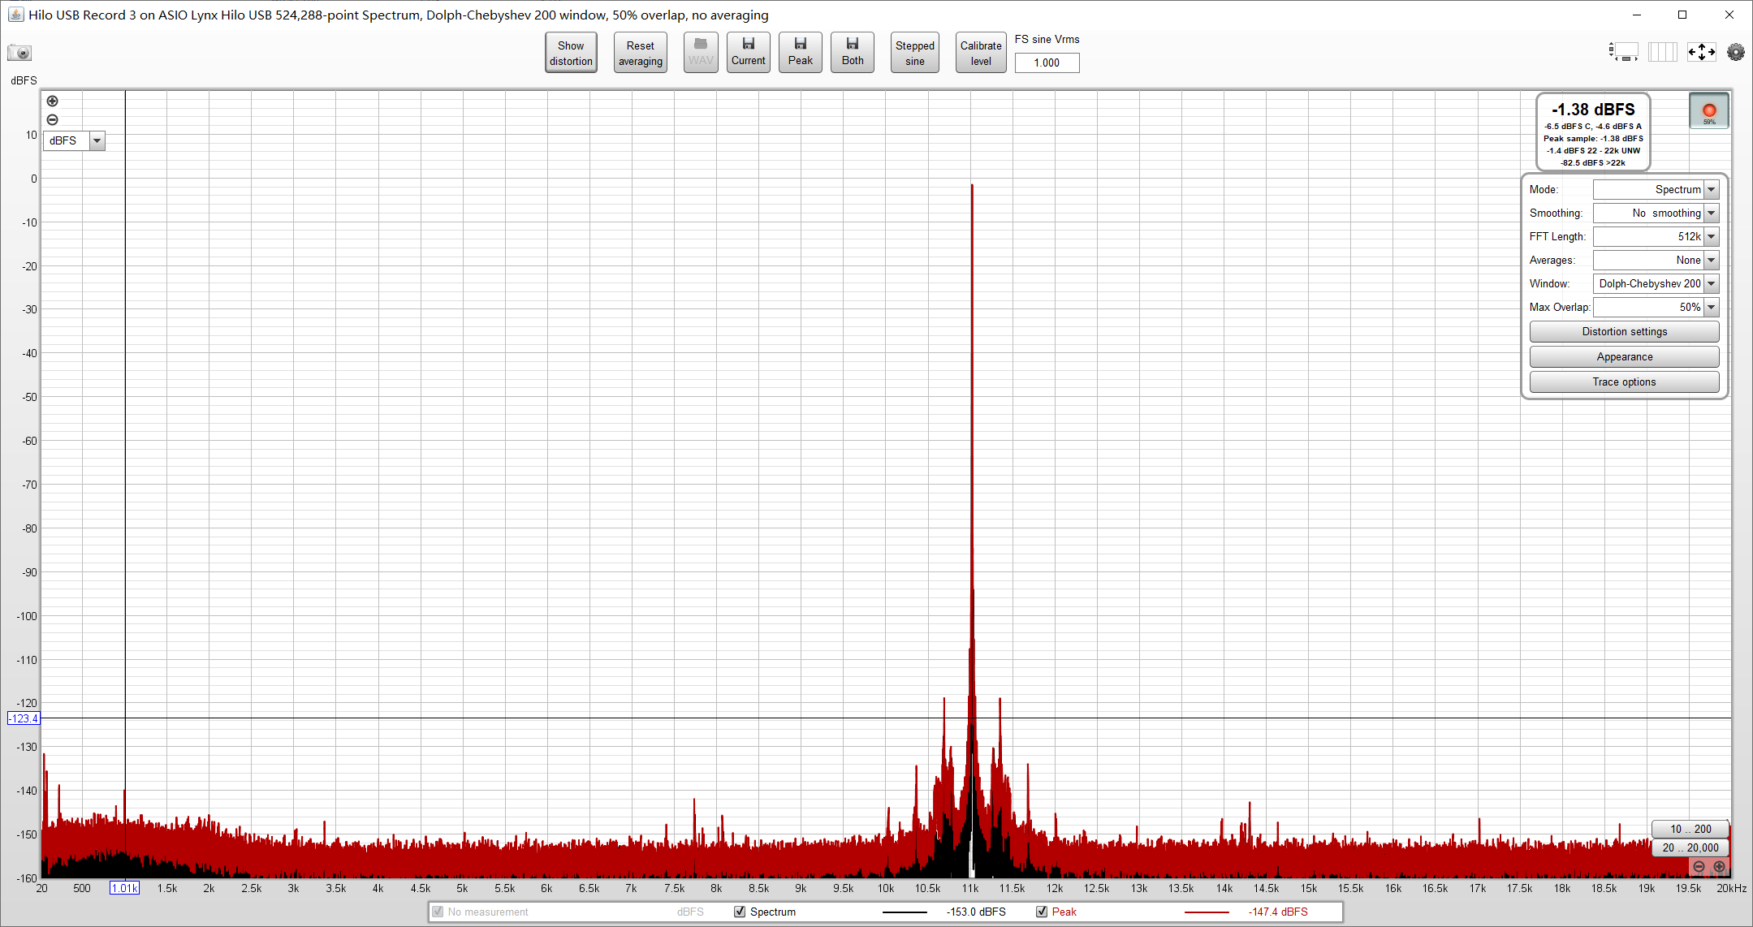This screenshot has height=927, width=1753.
Task: Save Peak trace via disk icon
Action: [x=800, y=53]
